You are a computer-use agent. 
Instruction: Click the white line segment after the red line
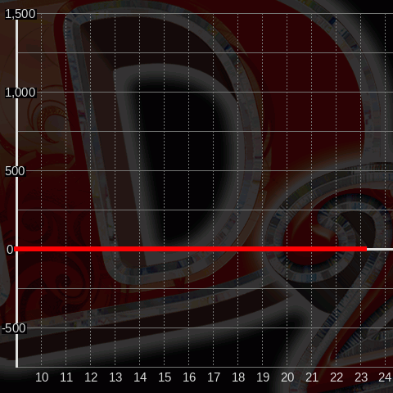(380, 249)
